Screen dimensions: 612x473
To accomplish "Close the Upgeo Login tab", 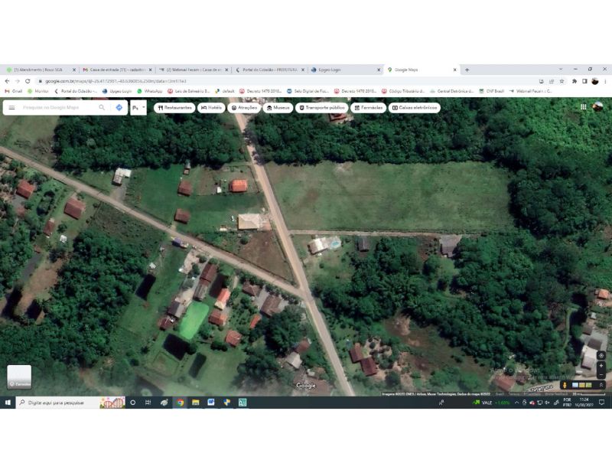I will tap(379, 70).
